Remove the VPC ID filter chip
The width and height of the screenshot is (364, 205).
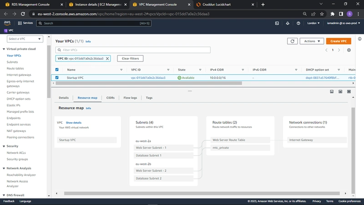click(x=107, y=59)
